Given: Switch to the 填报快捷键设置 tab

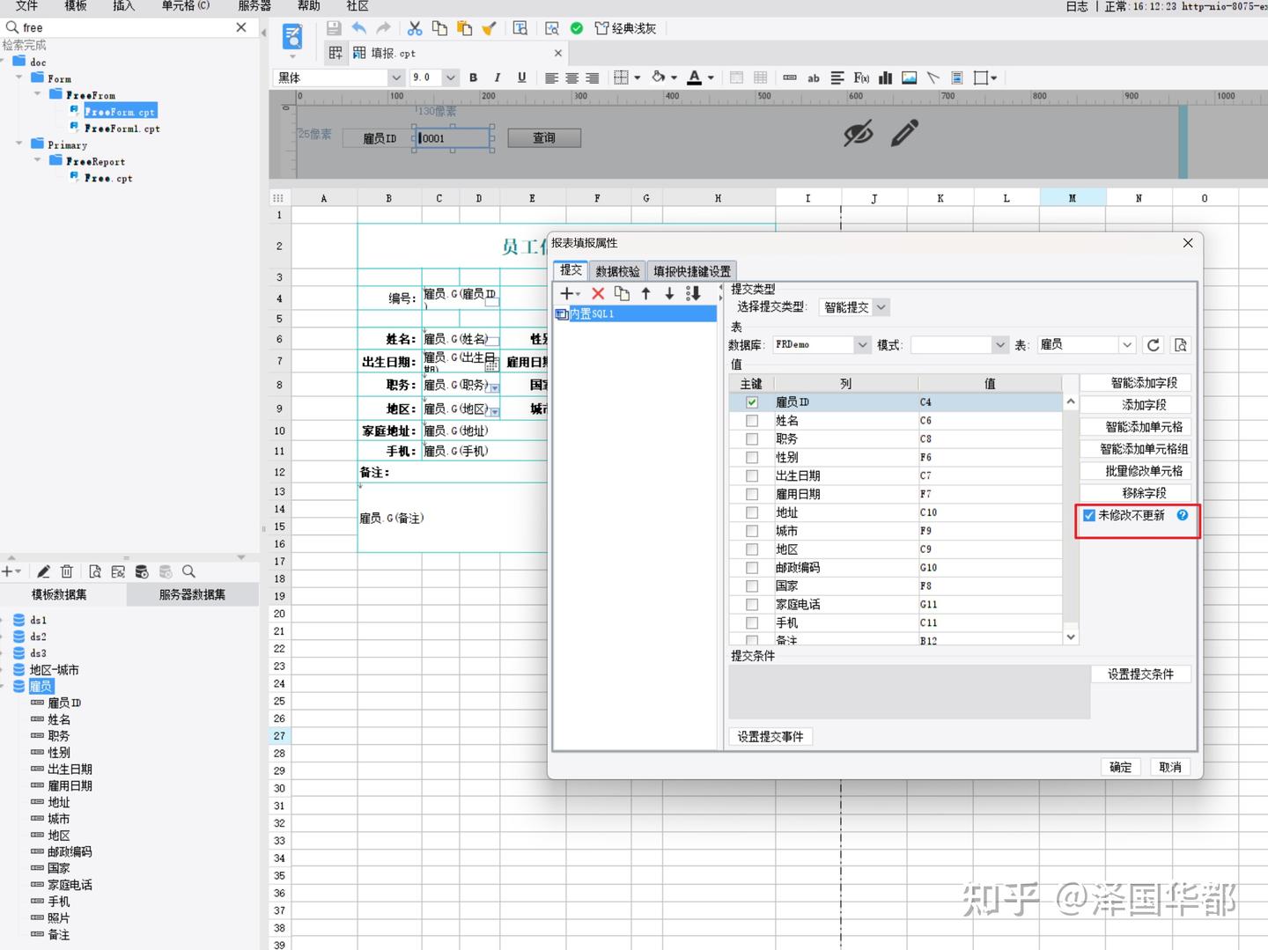Looking at the screenshot, I should [x=692, y=271].
